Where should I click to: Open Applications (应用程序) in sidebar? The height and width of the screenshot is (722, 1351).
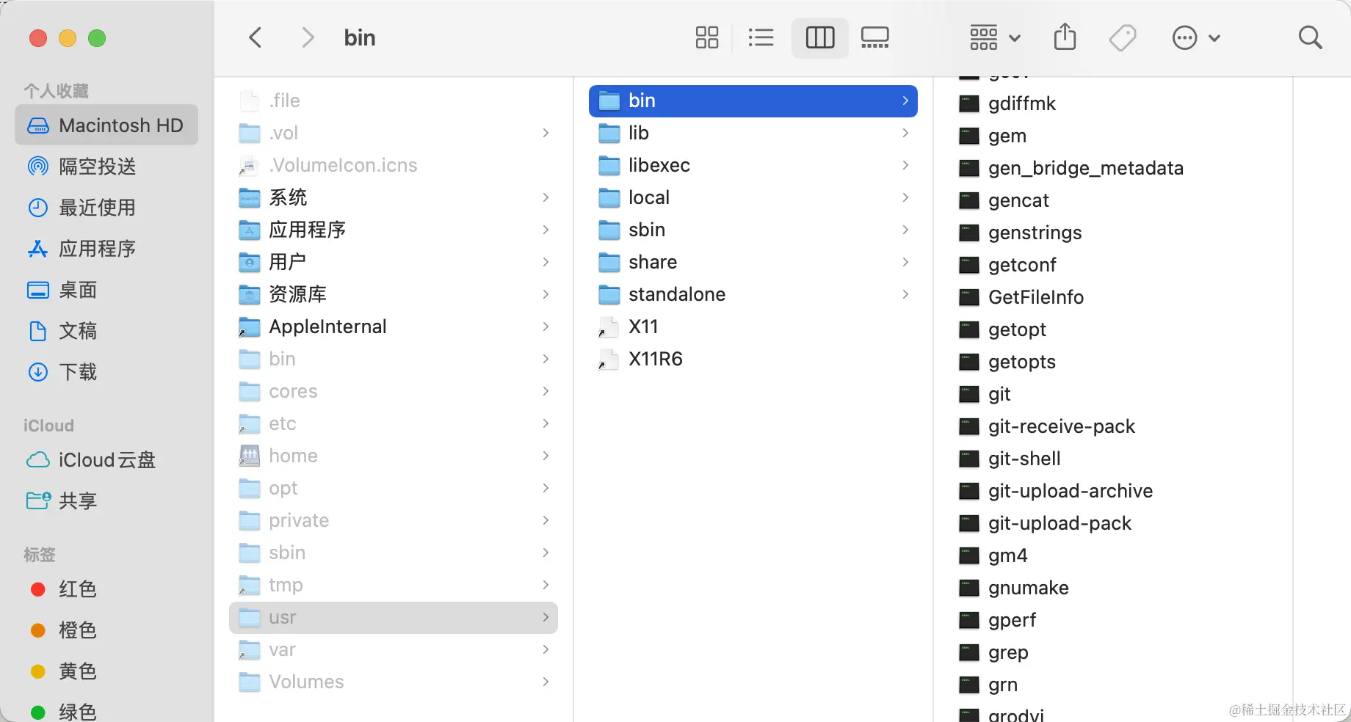106,249
